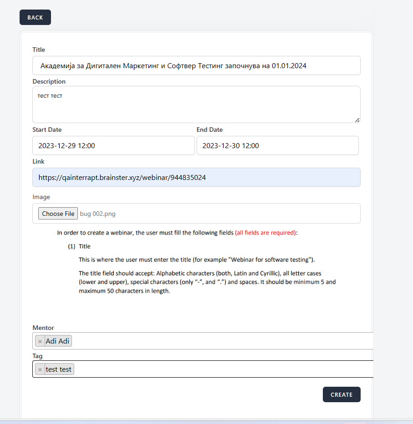Remove the Adi Adi mentor chip
Viewport: 413px width, 424px height.
coord(40,341)
